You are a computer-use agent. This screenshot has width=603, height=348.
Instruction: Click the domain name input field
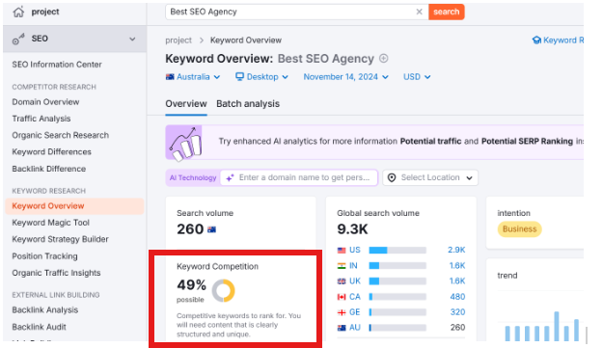point(299,177)
